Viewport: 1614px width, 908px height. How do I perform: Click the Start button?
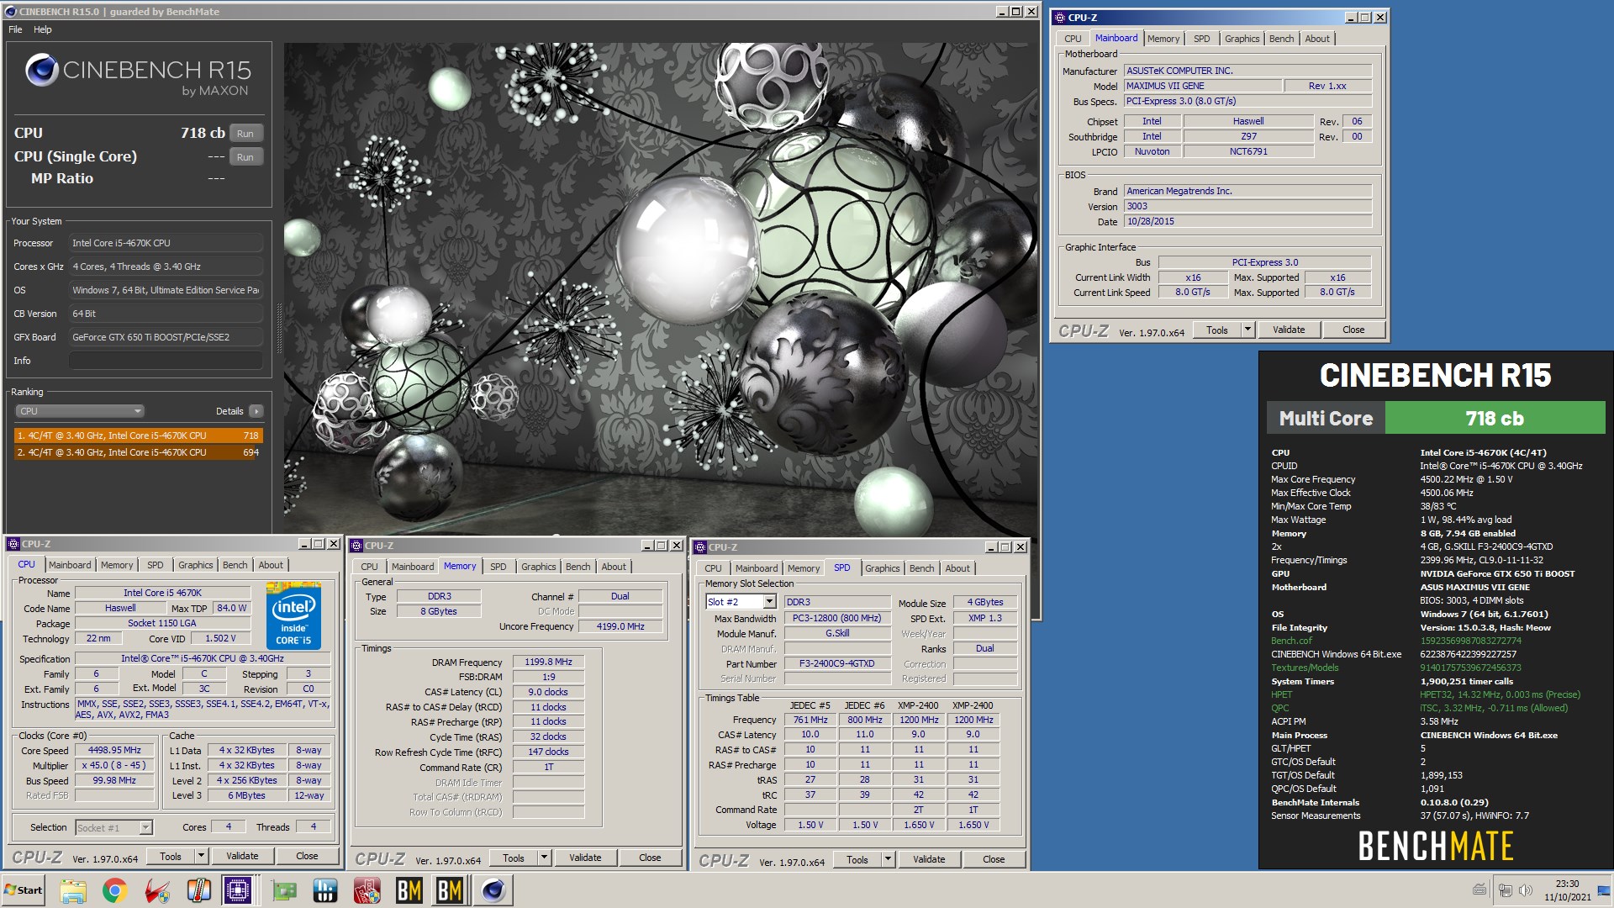24,890
